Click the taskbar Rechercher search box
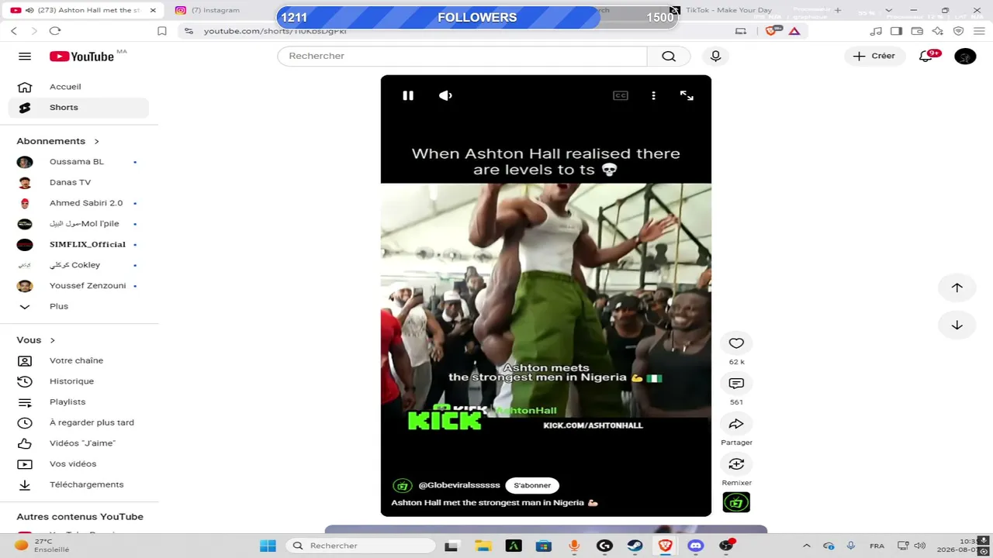Screen dimensions: 993x558 [x=360, y=546]
